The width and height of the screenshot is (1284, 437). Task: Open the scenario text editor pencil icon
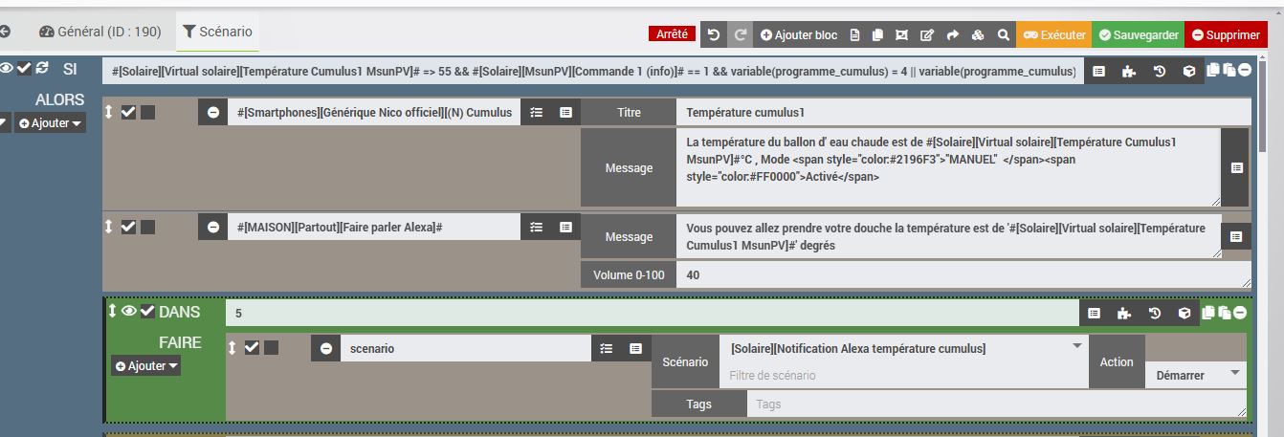click(926, 34)
